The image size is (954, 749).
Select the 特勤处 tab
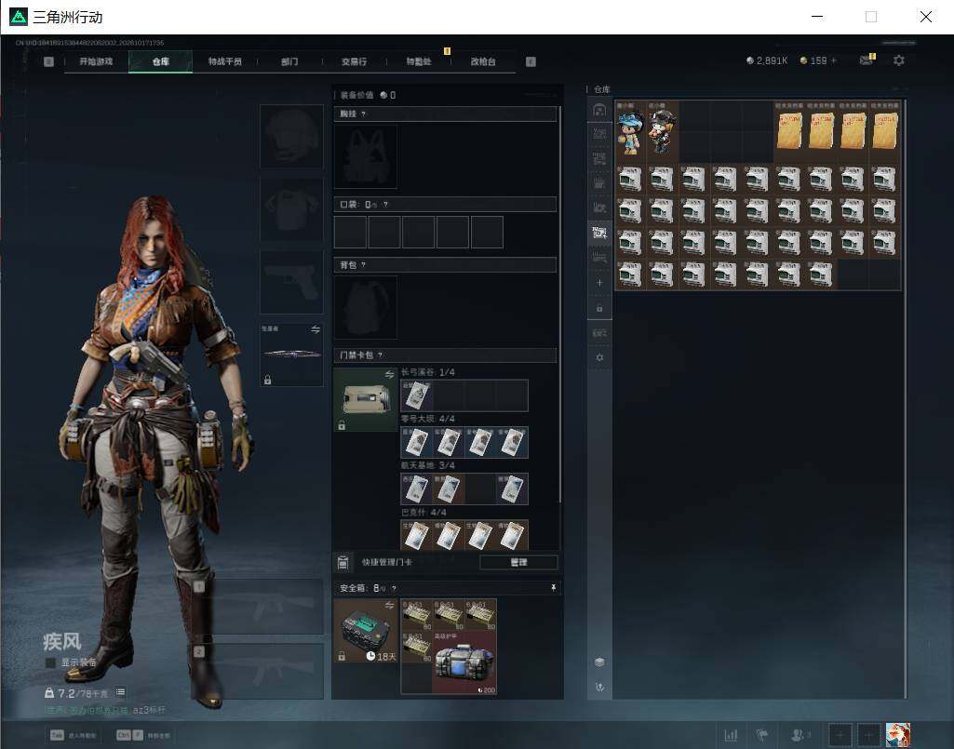pos(419,61)
